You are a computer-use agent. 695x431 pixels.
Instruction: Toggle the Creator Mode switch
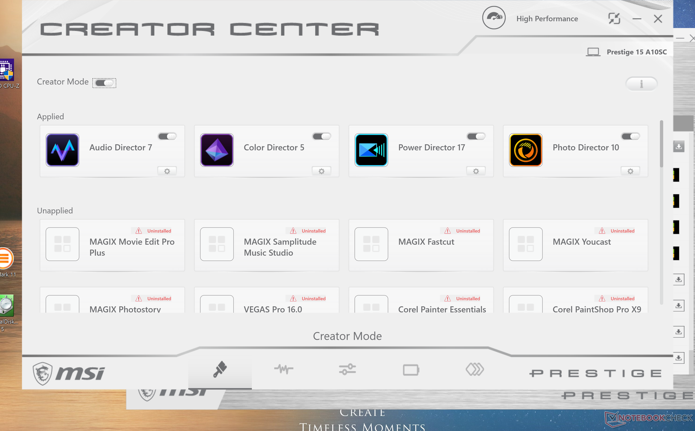[104, 83]
